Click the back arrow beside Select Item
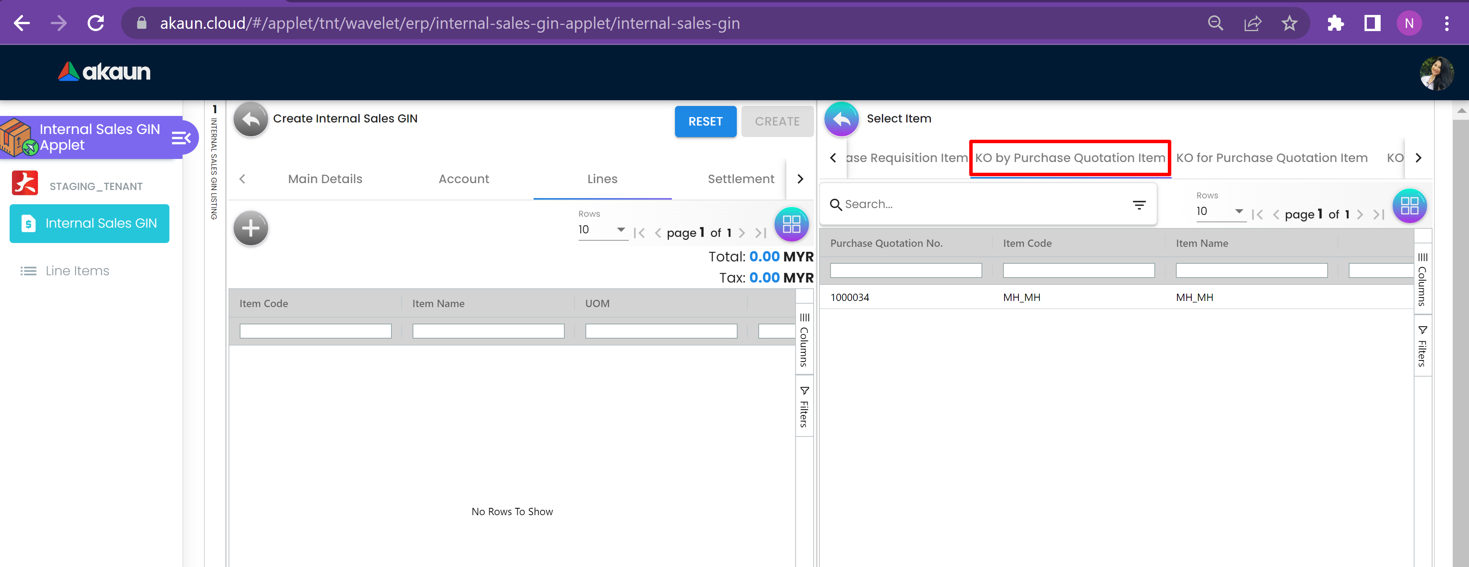Screen dimensions: 1469x567 [841, 120]
